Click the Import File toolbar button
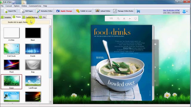191x107 pixels. [x=10, y=11]
